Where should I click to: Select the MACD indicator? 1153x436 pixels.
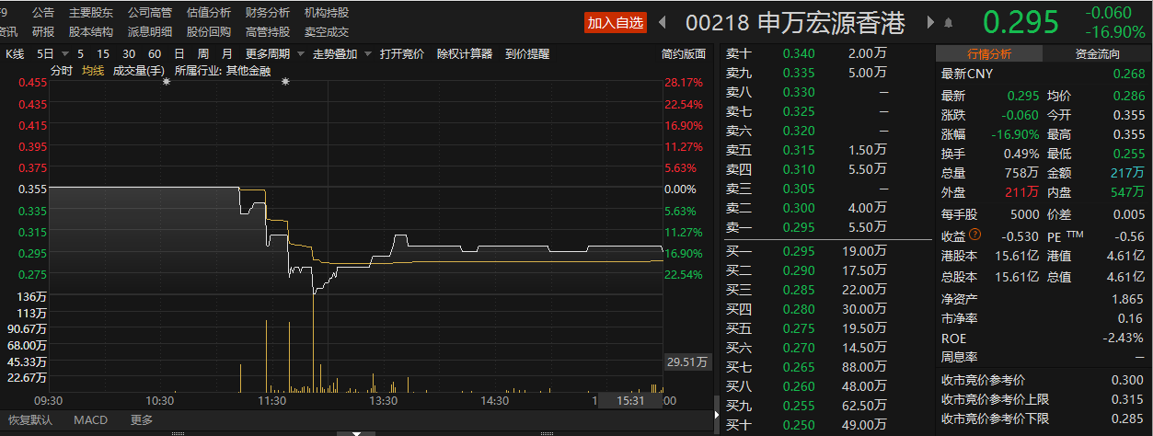point(91,420)
